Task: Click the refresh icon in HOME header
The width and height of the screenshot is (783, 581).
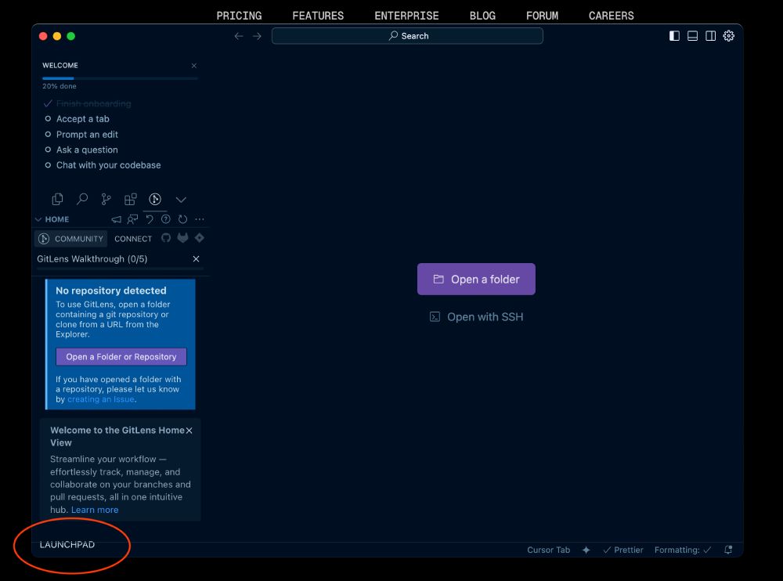Action: (x=182, y=219)
